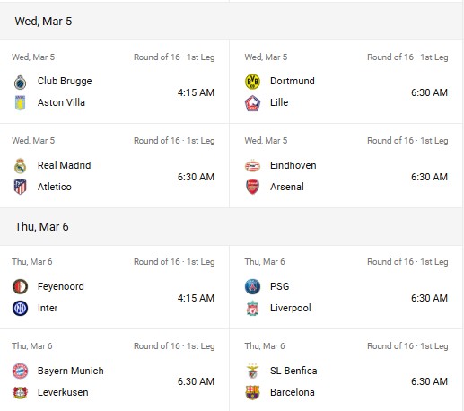Screen dimensions: 464x411
Task: Select the Real Madrid crest icon
Action: pyautogui.click(x=20, y=166)
